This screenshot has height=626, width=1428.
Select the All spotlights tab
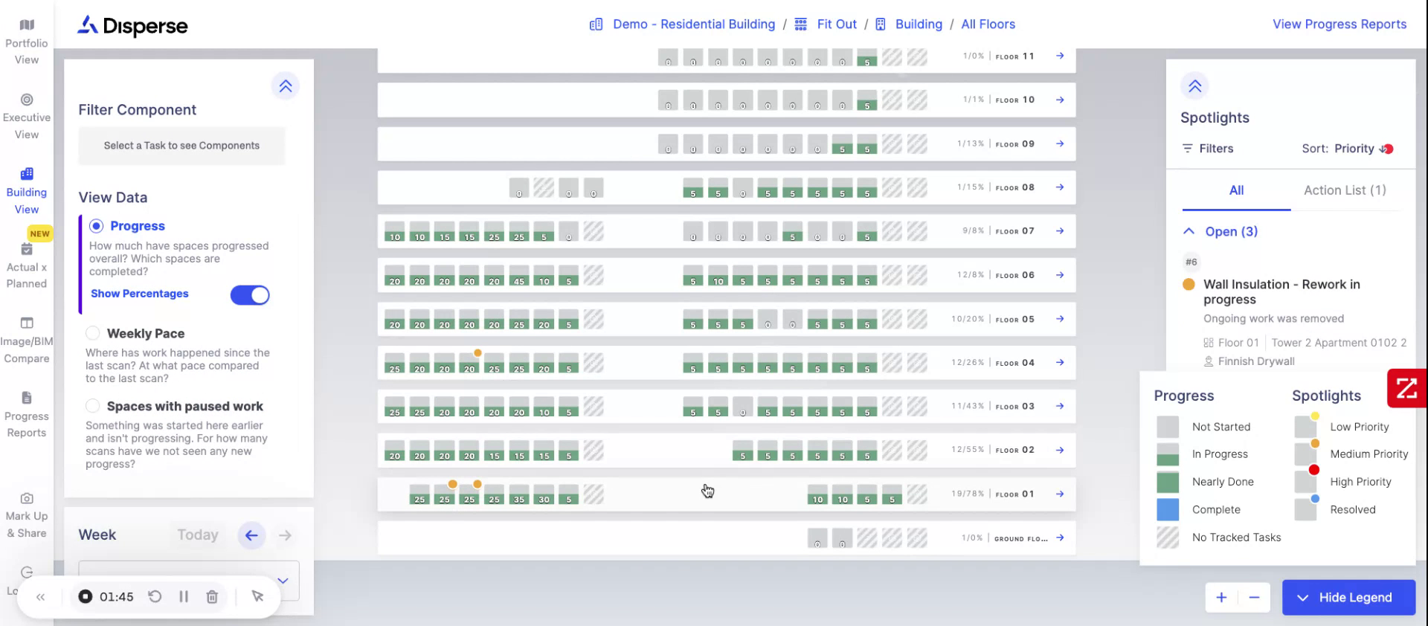click(x=1236, y=190)
